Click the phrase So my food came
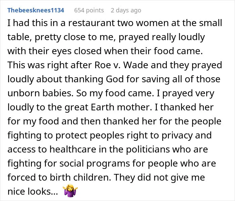 (x=115, y=93)
